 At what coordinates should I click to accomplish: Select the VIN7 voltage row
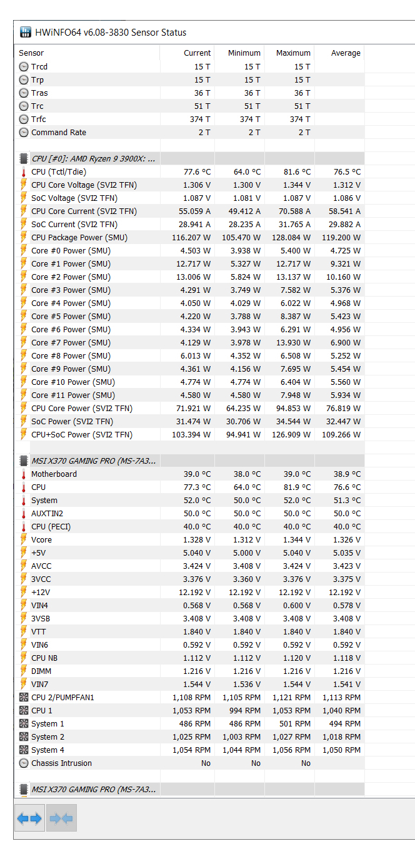(x=189, y=684)
